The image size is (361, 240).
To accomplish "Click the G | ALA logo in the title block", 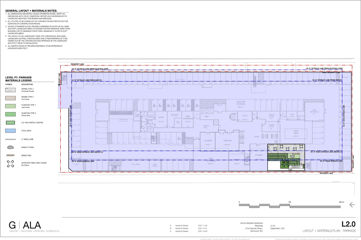I will (x=25, y=225).
